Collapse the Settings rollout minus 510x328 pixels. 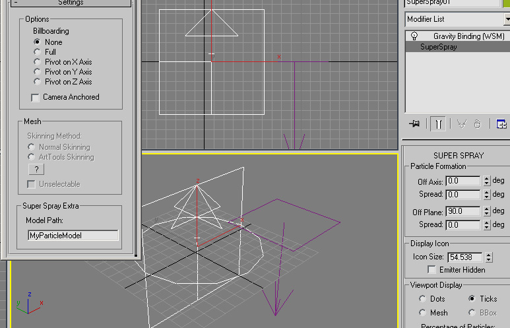tap(16, 3)
